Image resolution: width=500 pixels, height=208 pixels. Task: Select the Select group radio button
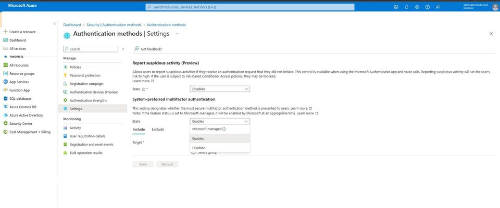pyautogui.click(x=193, y=153)
